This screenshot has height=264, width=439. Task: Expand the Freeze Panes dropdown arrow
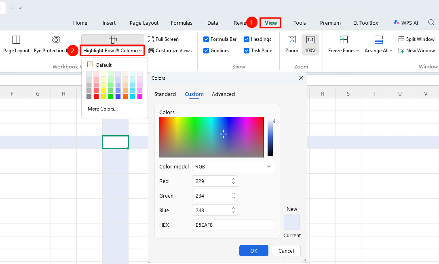[x=358, y=51]
